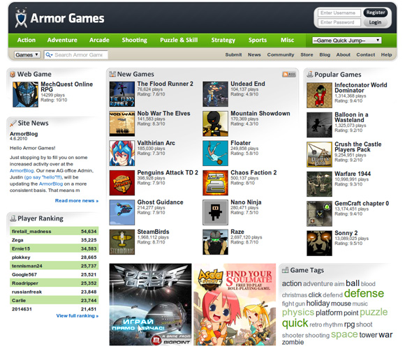Open the Sonny 2 game icon
405x351 pixels.
pyautogui.click(x=319, y=243)
